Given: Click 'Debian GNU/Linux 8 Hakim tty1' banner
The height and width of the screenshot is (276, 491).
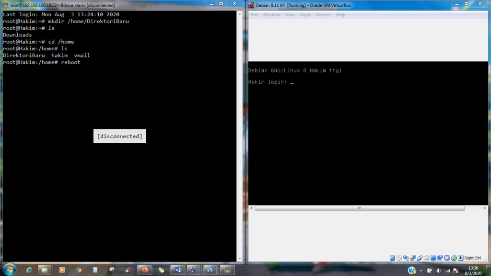Looking at the screenshot, I should coord(295,70).
